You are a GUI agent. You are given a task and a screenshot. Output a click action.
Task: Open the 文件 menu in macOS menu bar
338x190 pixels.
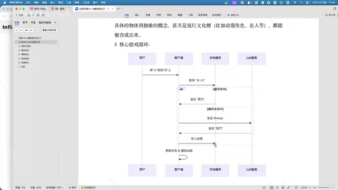(28, 3)
